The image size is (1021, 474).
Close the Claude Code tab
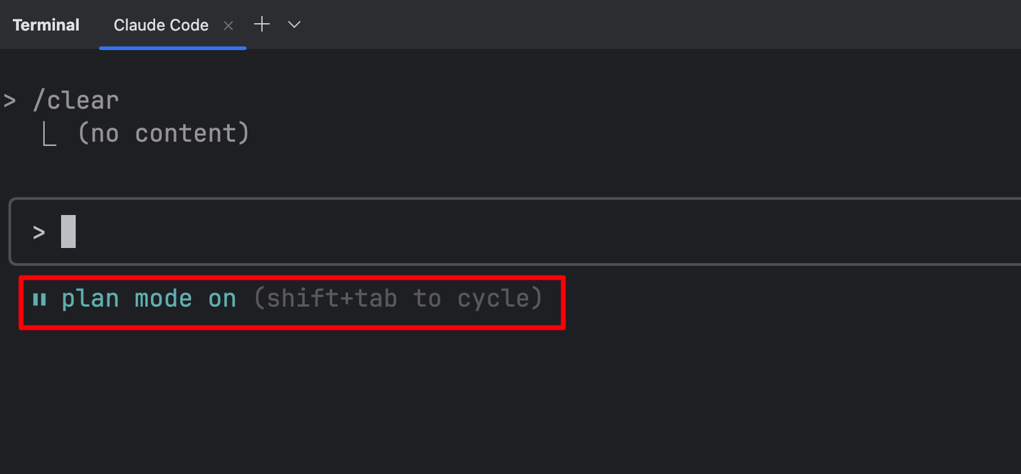[228, 26]
